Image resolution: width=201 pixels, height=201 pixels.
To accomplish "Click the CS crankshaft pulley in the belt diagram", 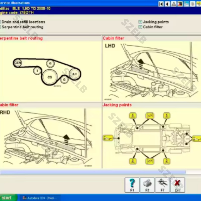I will [x=50, y=77].
